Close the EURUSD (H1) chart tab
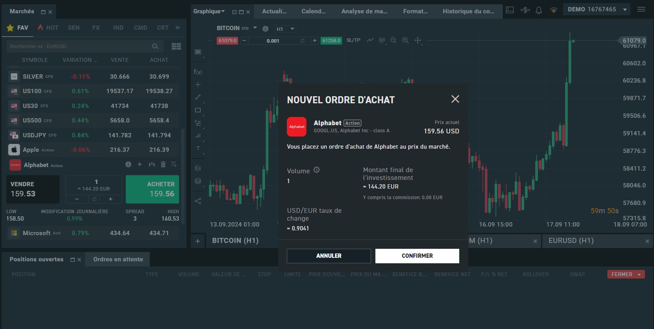 (647, 241)
